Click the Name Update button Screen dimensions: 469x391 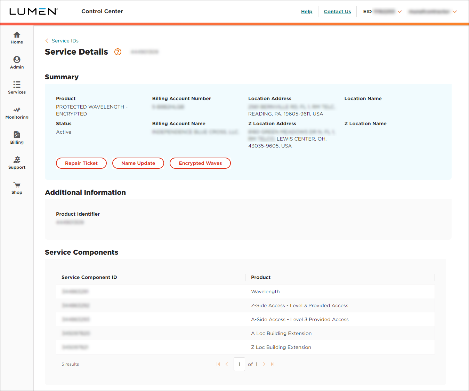click(138, 163)
